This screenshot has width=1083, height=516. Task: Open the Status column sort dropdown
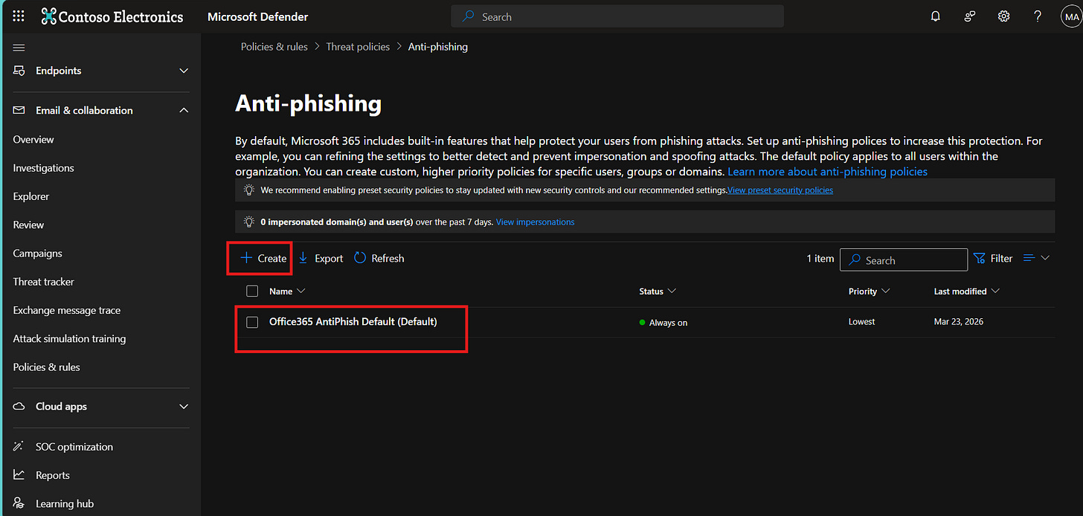click(672, 291)
